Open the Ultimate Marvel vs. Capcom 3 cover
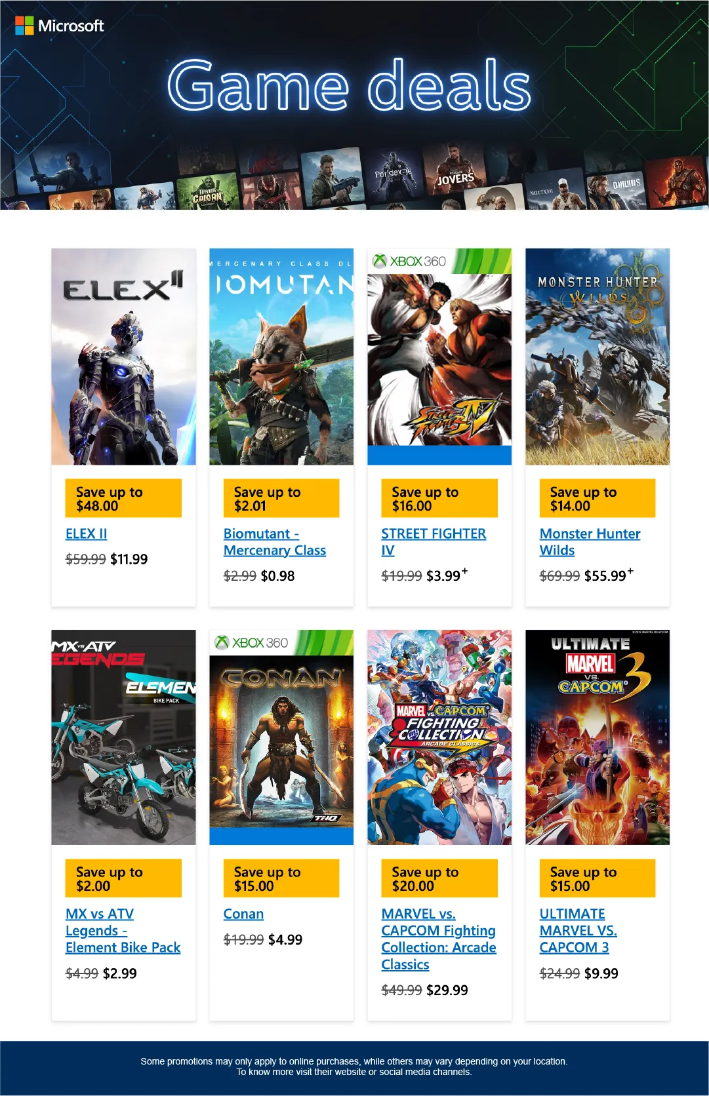709x1096 pixels. click(x=598, y=737)
